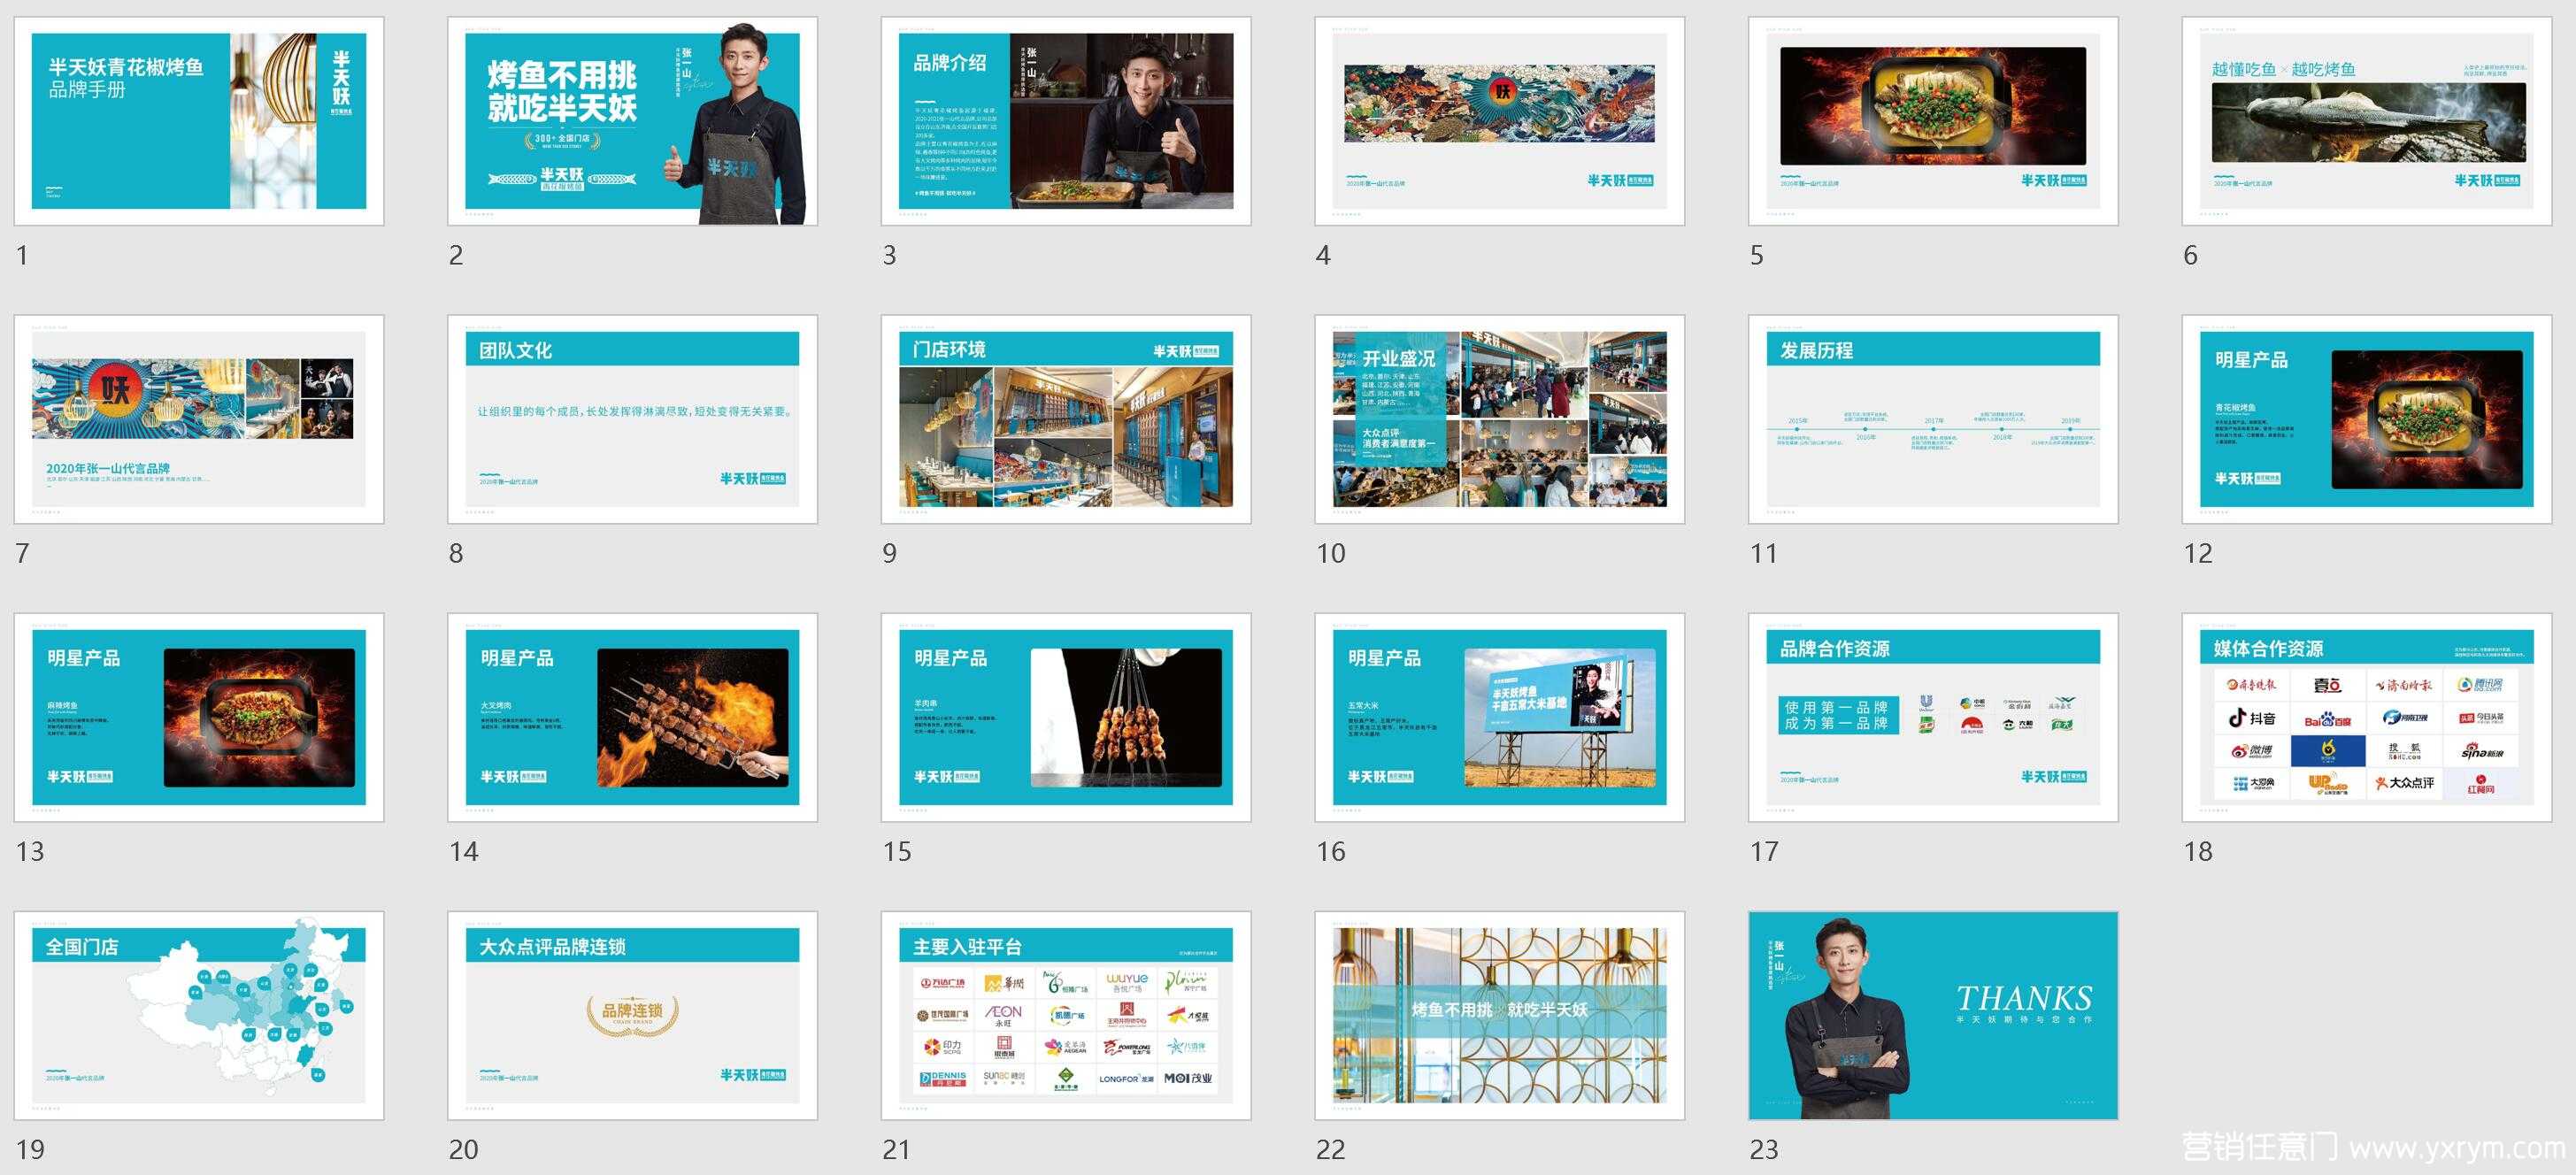This screenshot has height=1175, width=2576.
Task: Click slide number label 12
Action: pyautogui.click(x=2198, y=553)
